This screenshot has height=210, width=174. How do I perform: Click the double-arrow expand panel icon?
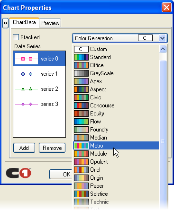point(5,23)
